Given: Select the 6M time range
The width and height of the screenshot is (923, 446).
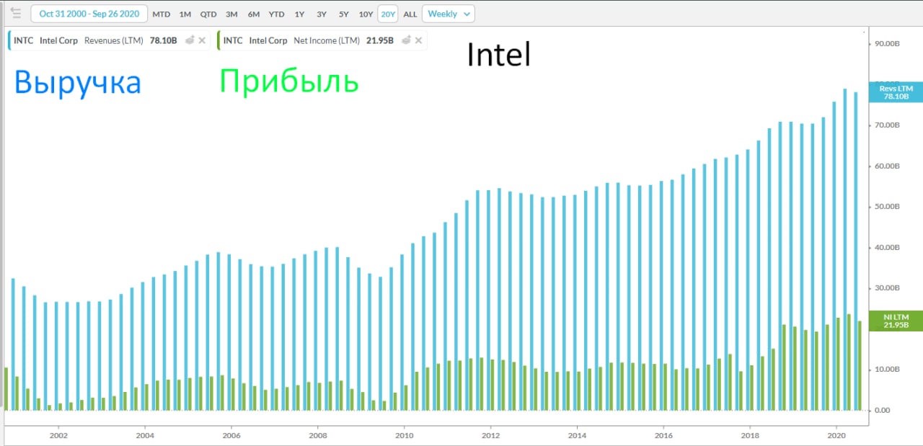Looking at the screenshot, I should 254,14.
